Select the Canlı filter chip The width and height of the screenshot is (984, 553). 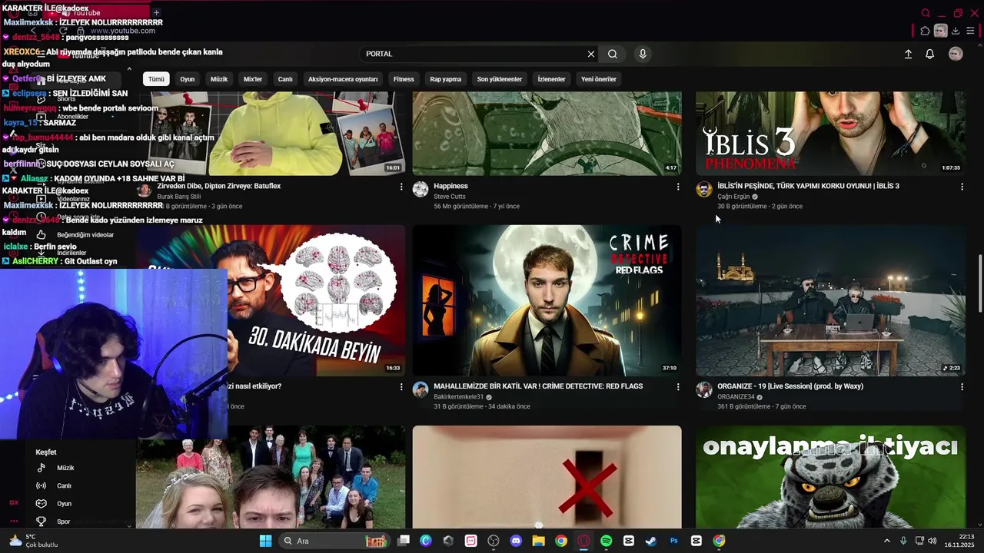coord(285,79)
